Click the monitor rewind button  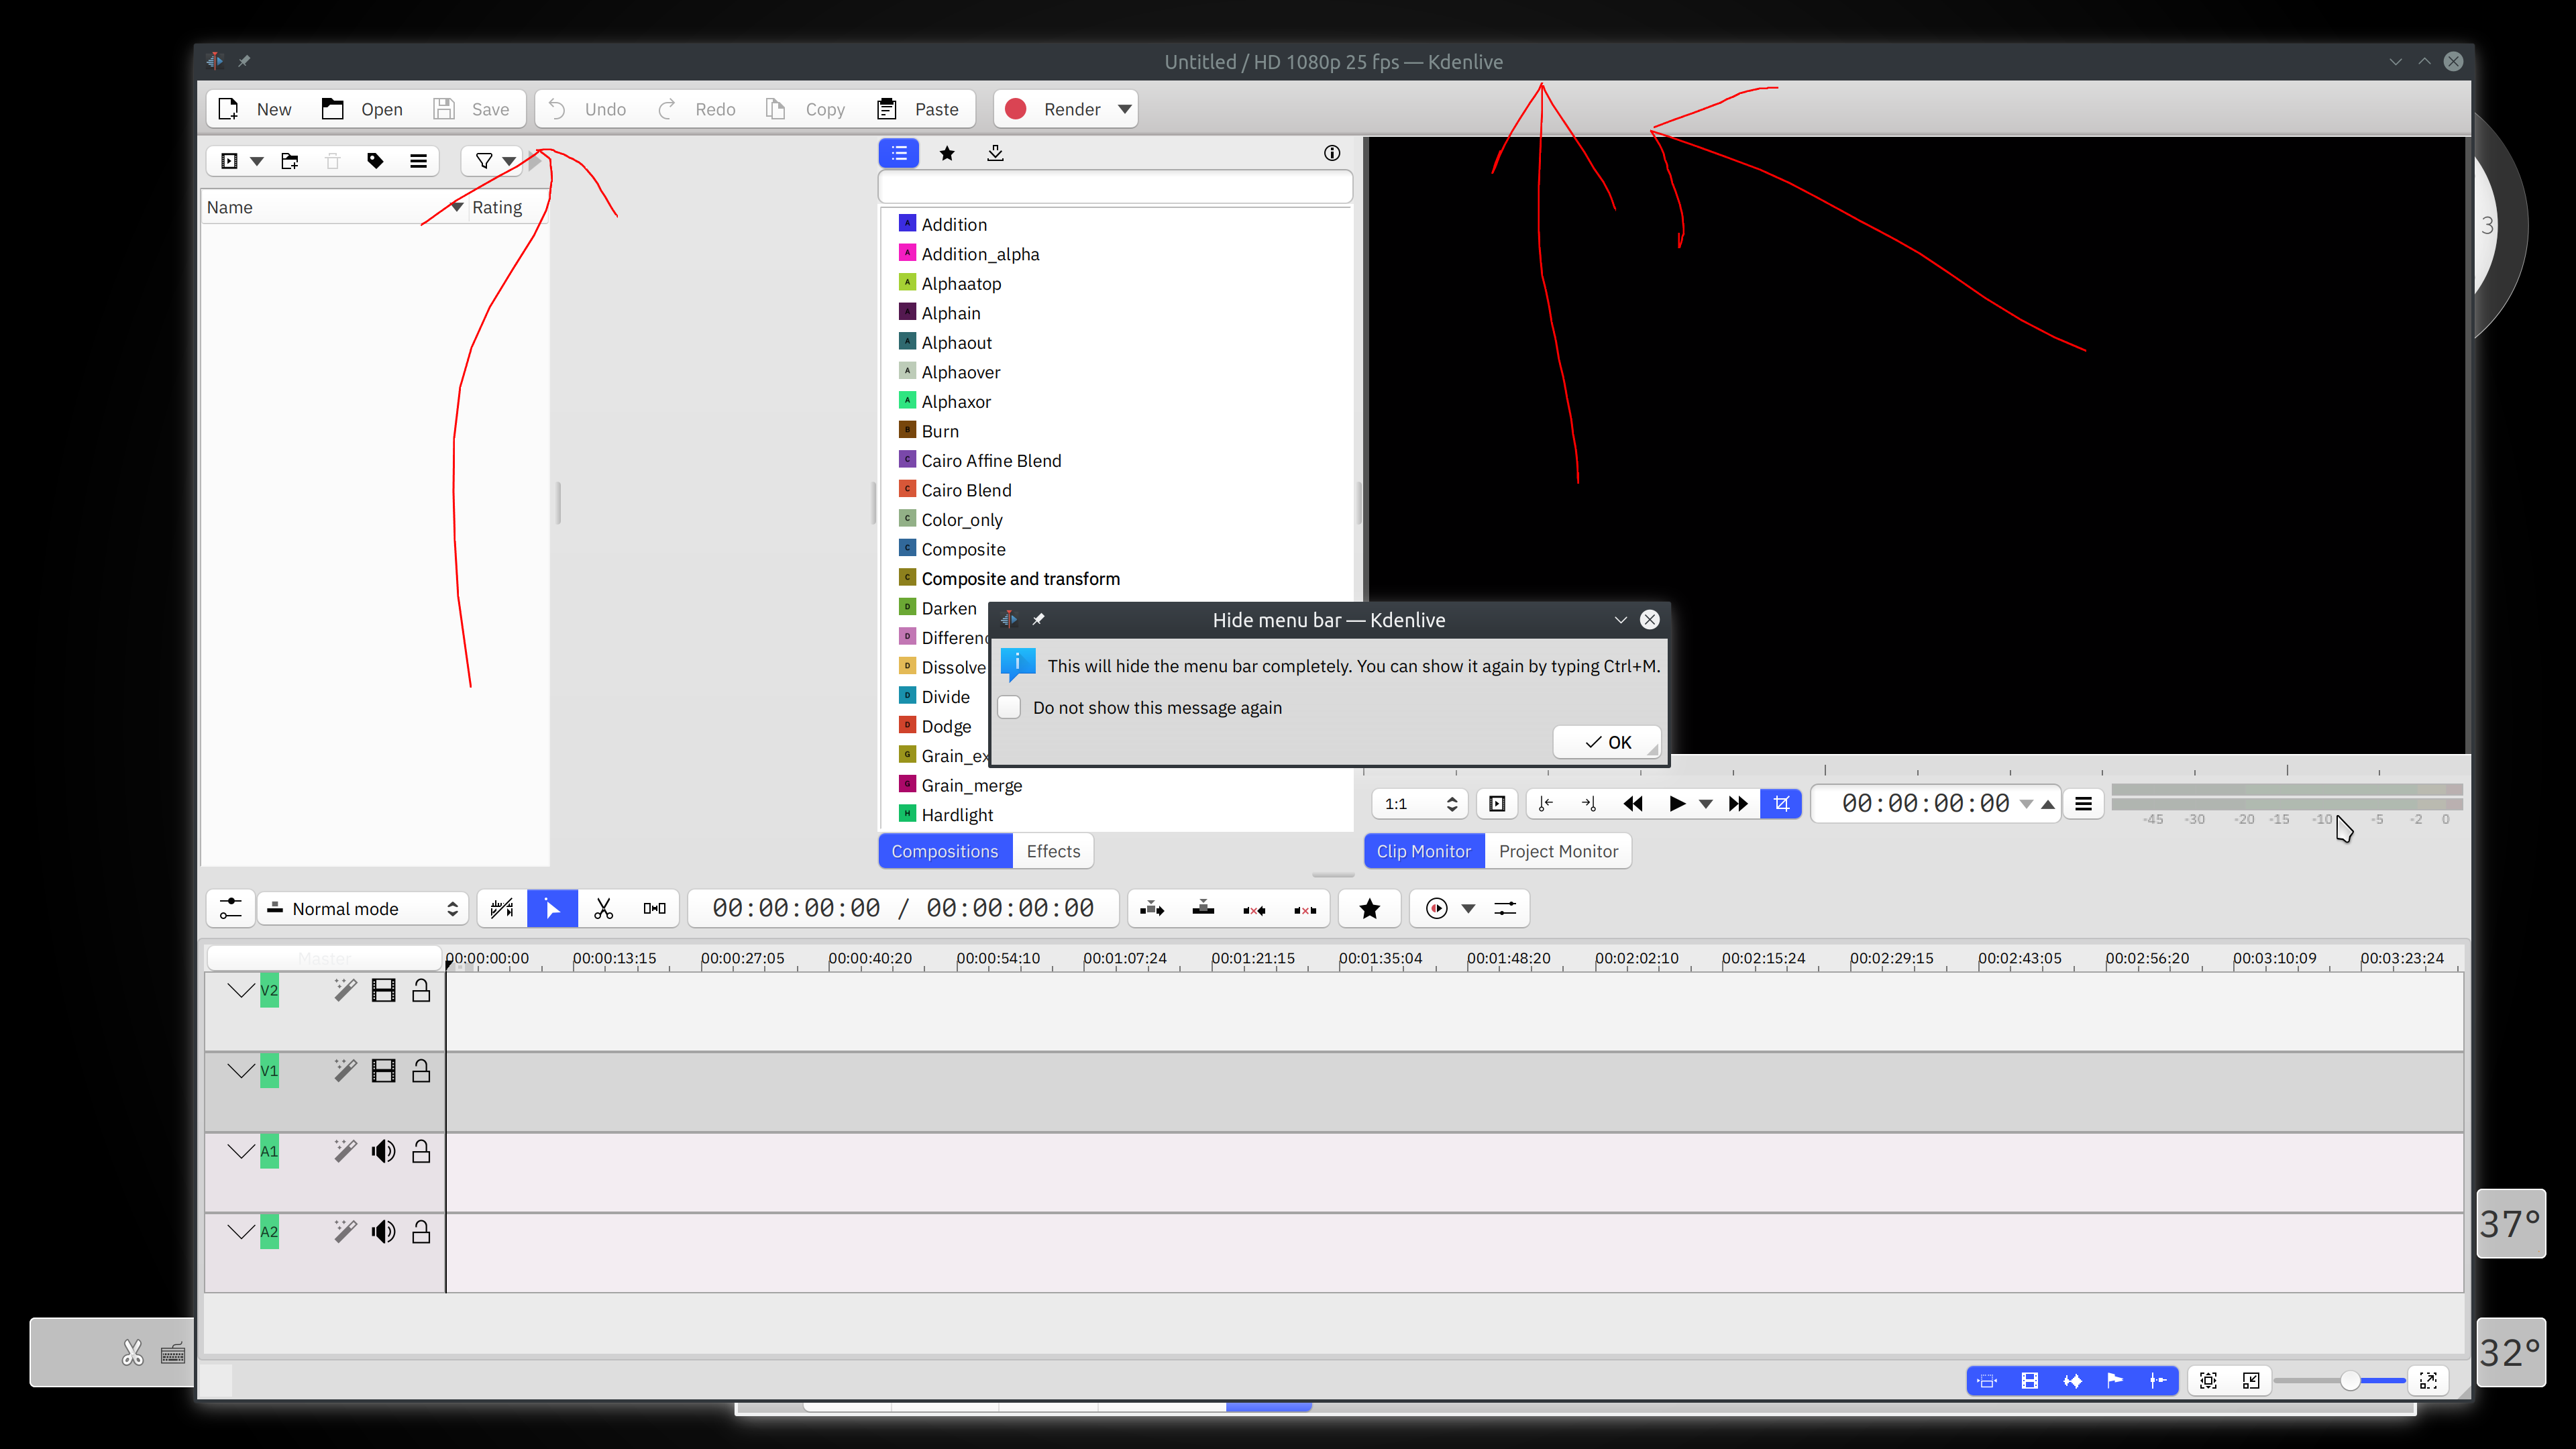(x=1633, y=804)
